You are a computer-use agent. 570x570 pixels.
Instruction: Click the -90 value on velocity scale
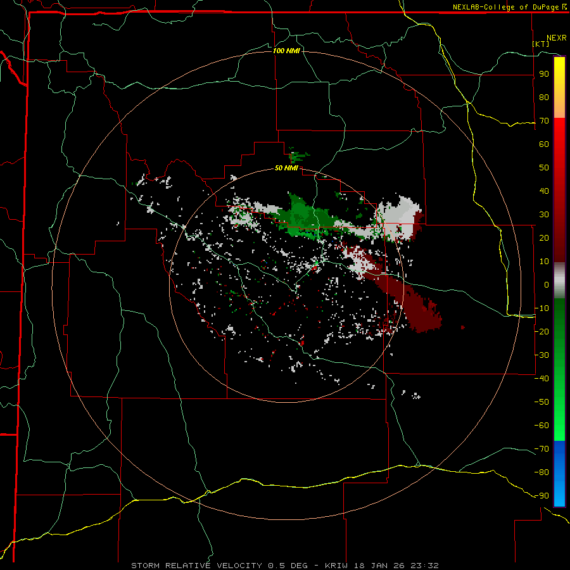[541, 495]
